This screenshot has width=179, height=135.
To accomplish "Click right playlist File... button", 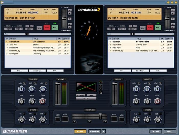I will tap(122, 71).
